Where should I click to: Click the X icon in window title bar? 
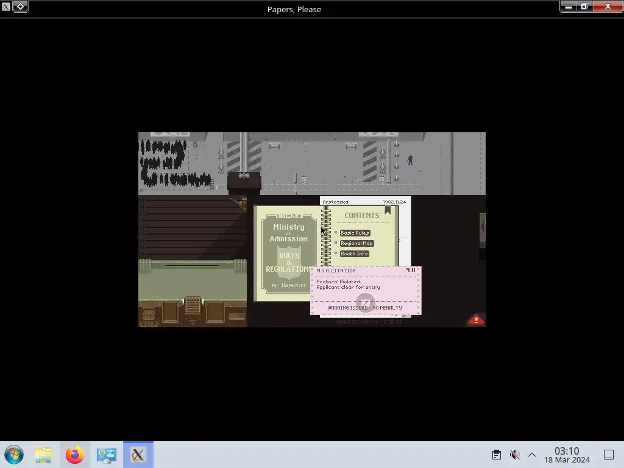(x=6, y=6)
